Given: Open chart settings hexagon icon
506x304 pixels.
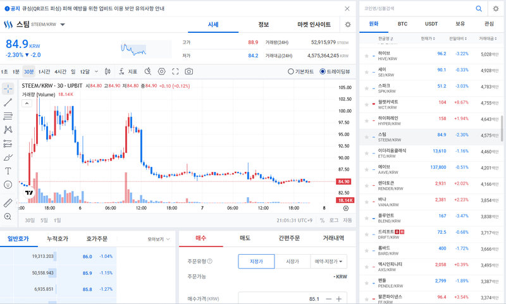Looking at the screenshot, I should pyautogui.click(x=162, y=71).
